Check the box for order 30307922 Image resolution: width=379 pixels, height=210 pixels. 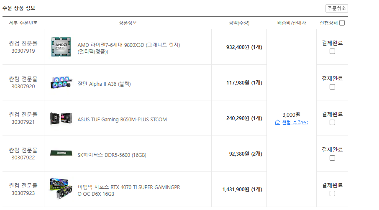click(332, 158)
